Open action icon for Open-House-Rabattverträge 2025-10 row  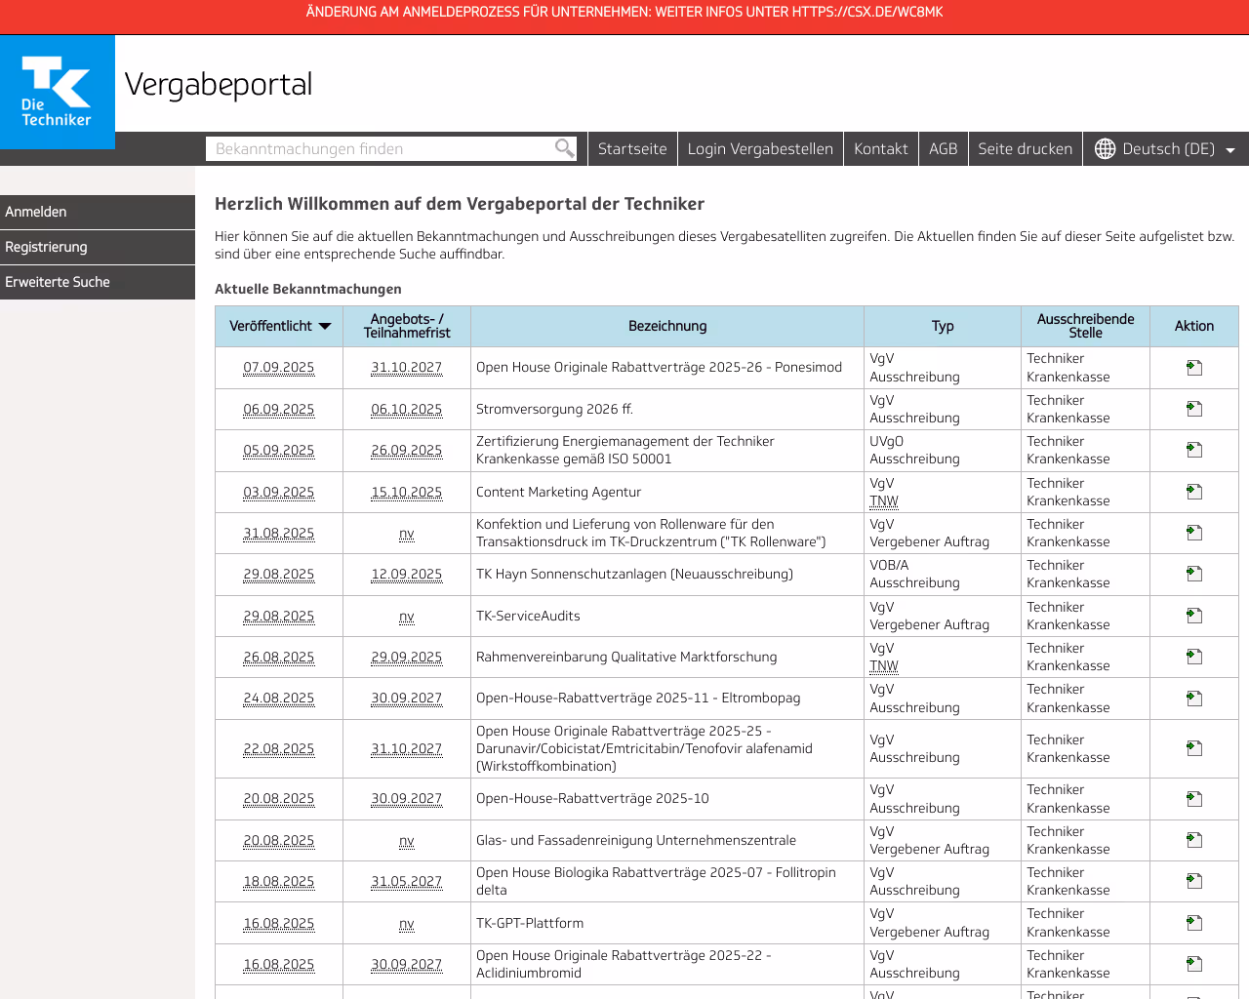coord(1194,798)
